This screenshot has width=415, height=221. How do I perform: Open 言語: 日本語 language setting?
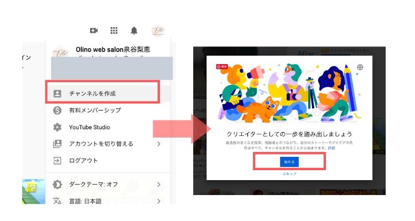(x=108, y=201)
